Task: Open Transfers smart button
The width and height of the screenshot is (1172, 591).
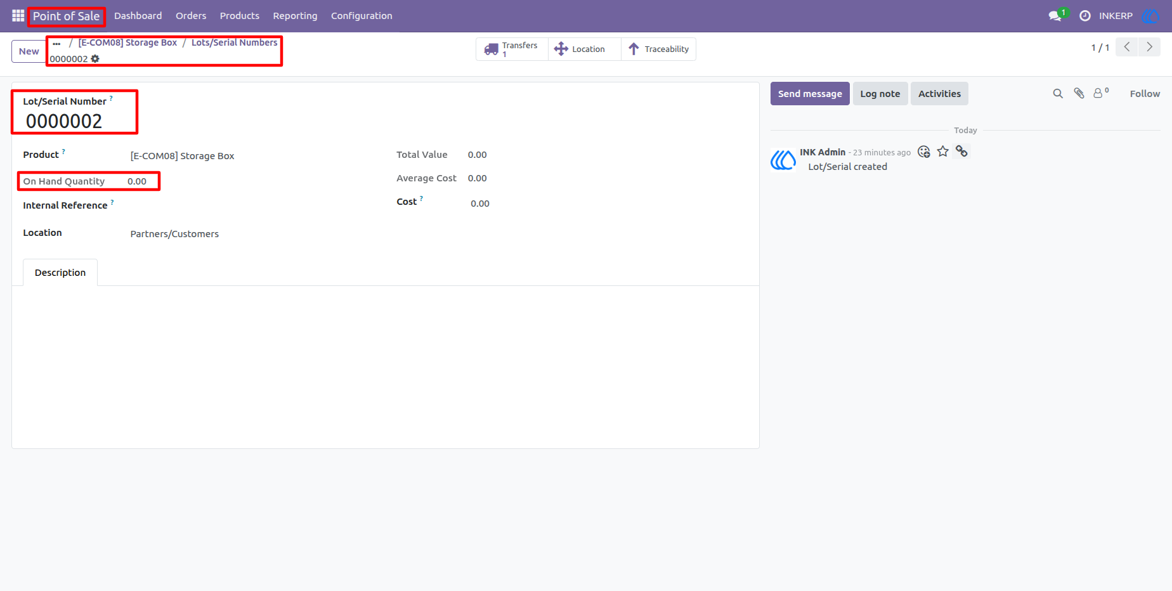Action: (512, 49)
